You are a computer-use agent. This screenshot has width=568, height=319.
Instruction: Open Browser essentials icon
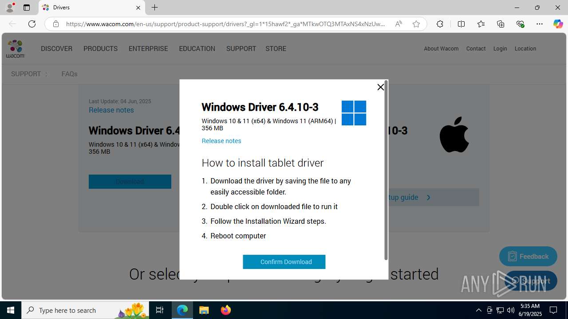pos(521,24)
